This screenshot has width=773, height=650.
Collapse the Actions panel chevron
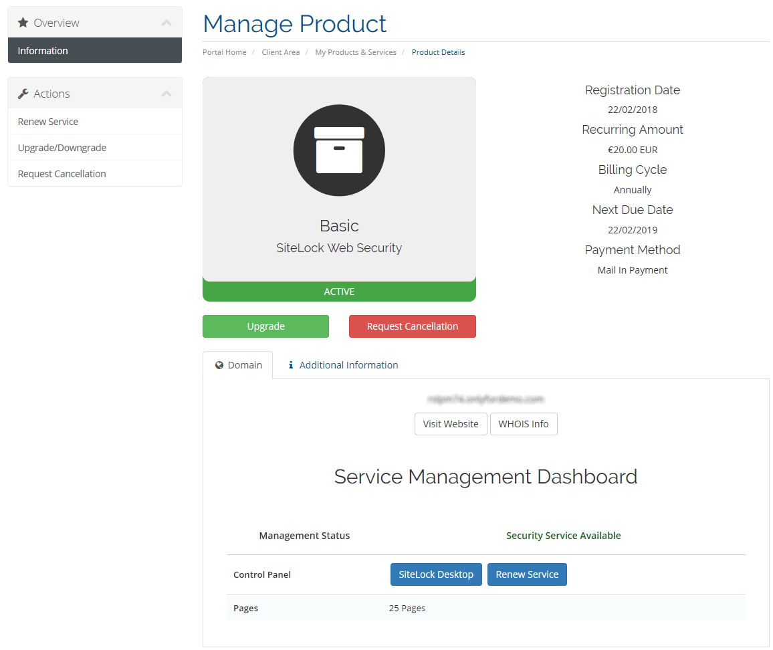point(167,94)
